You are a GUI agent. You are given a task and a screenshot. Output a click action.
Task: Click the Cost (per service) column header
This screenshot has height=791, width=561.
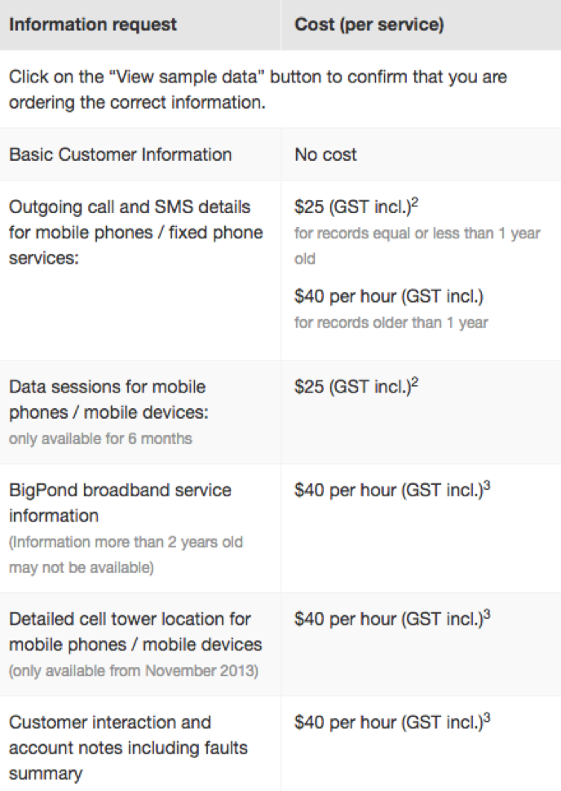[x=369, y=24]
